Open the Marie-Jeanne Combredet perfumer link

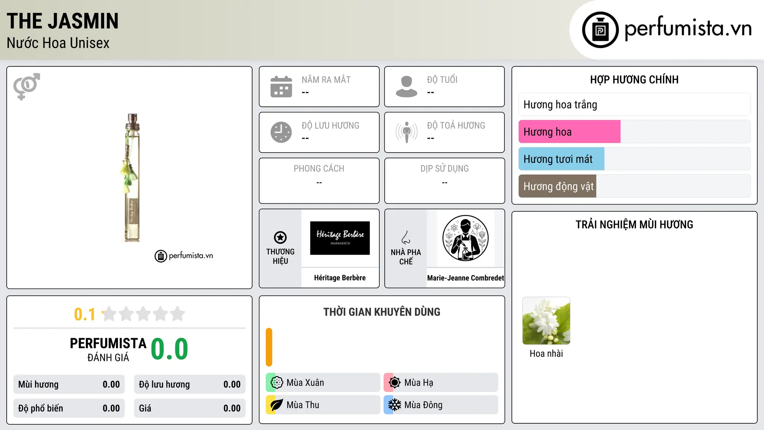466,278
